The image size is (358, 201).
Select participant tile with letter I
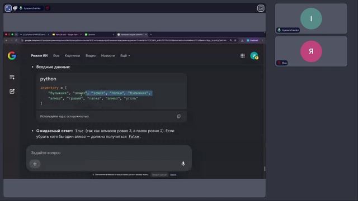coord(311,18)
